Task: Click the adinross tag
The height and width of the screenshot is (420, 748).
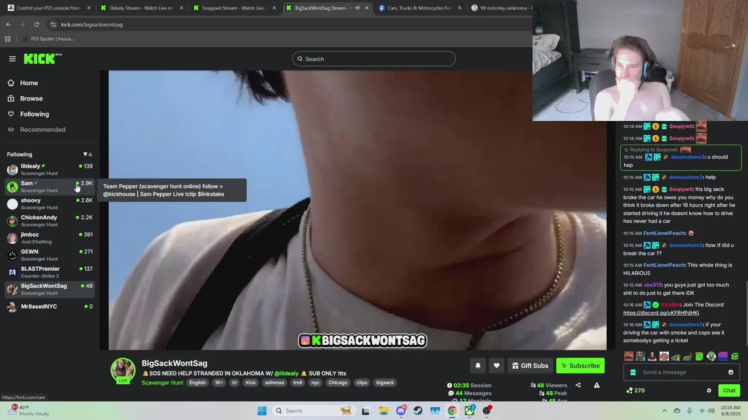Action: coord(275,383)
